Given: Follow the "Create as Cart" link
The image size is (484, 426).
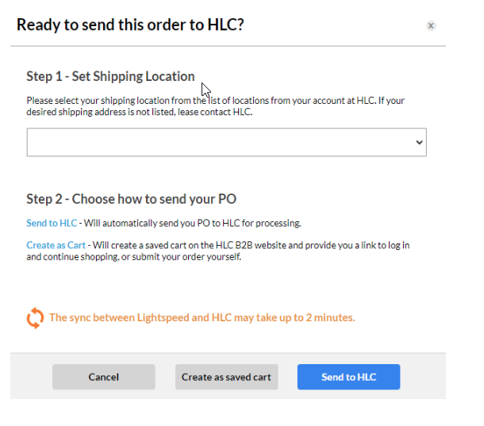Looking at the screenshot, I should [x=56, y=245].
